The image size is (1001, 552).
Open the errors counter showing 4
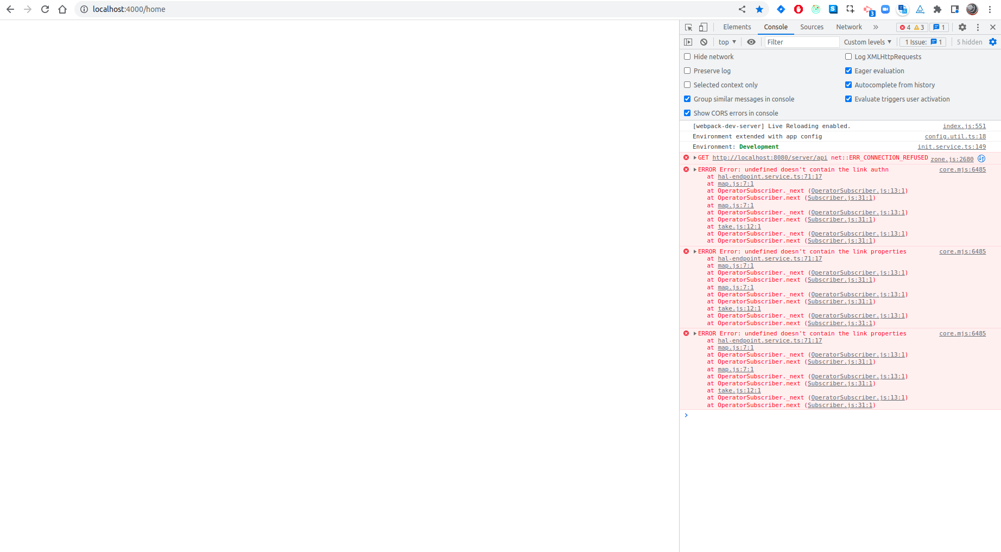tap(905, 27)
